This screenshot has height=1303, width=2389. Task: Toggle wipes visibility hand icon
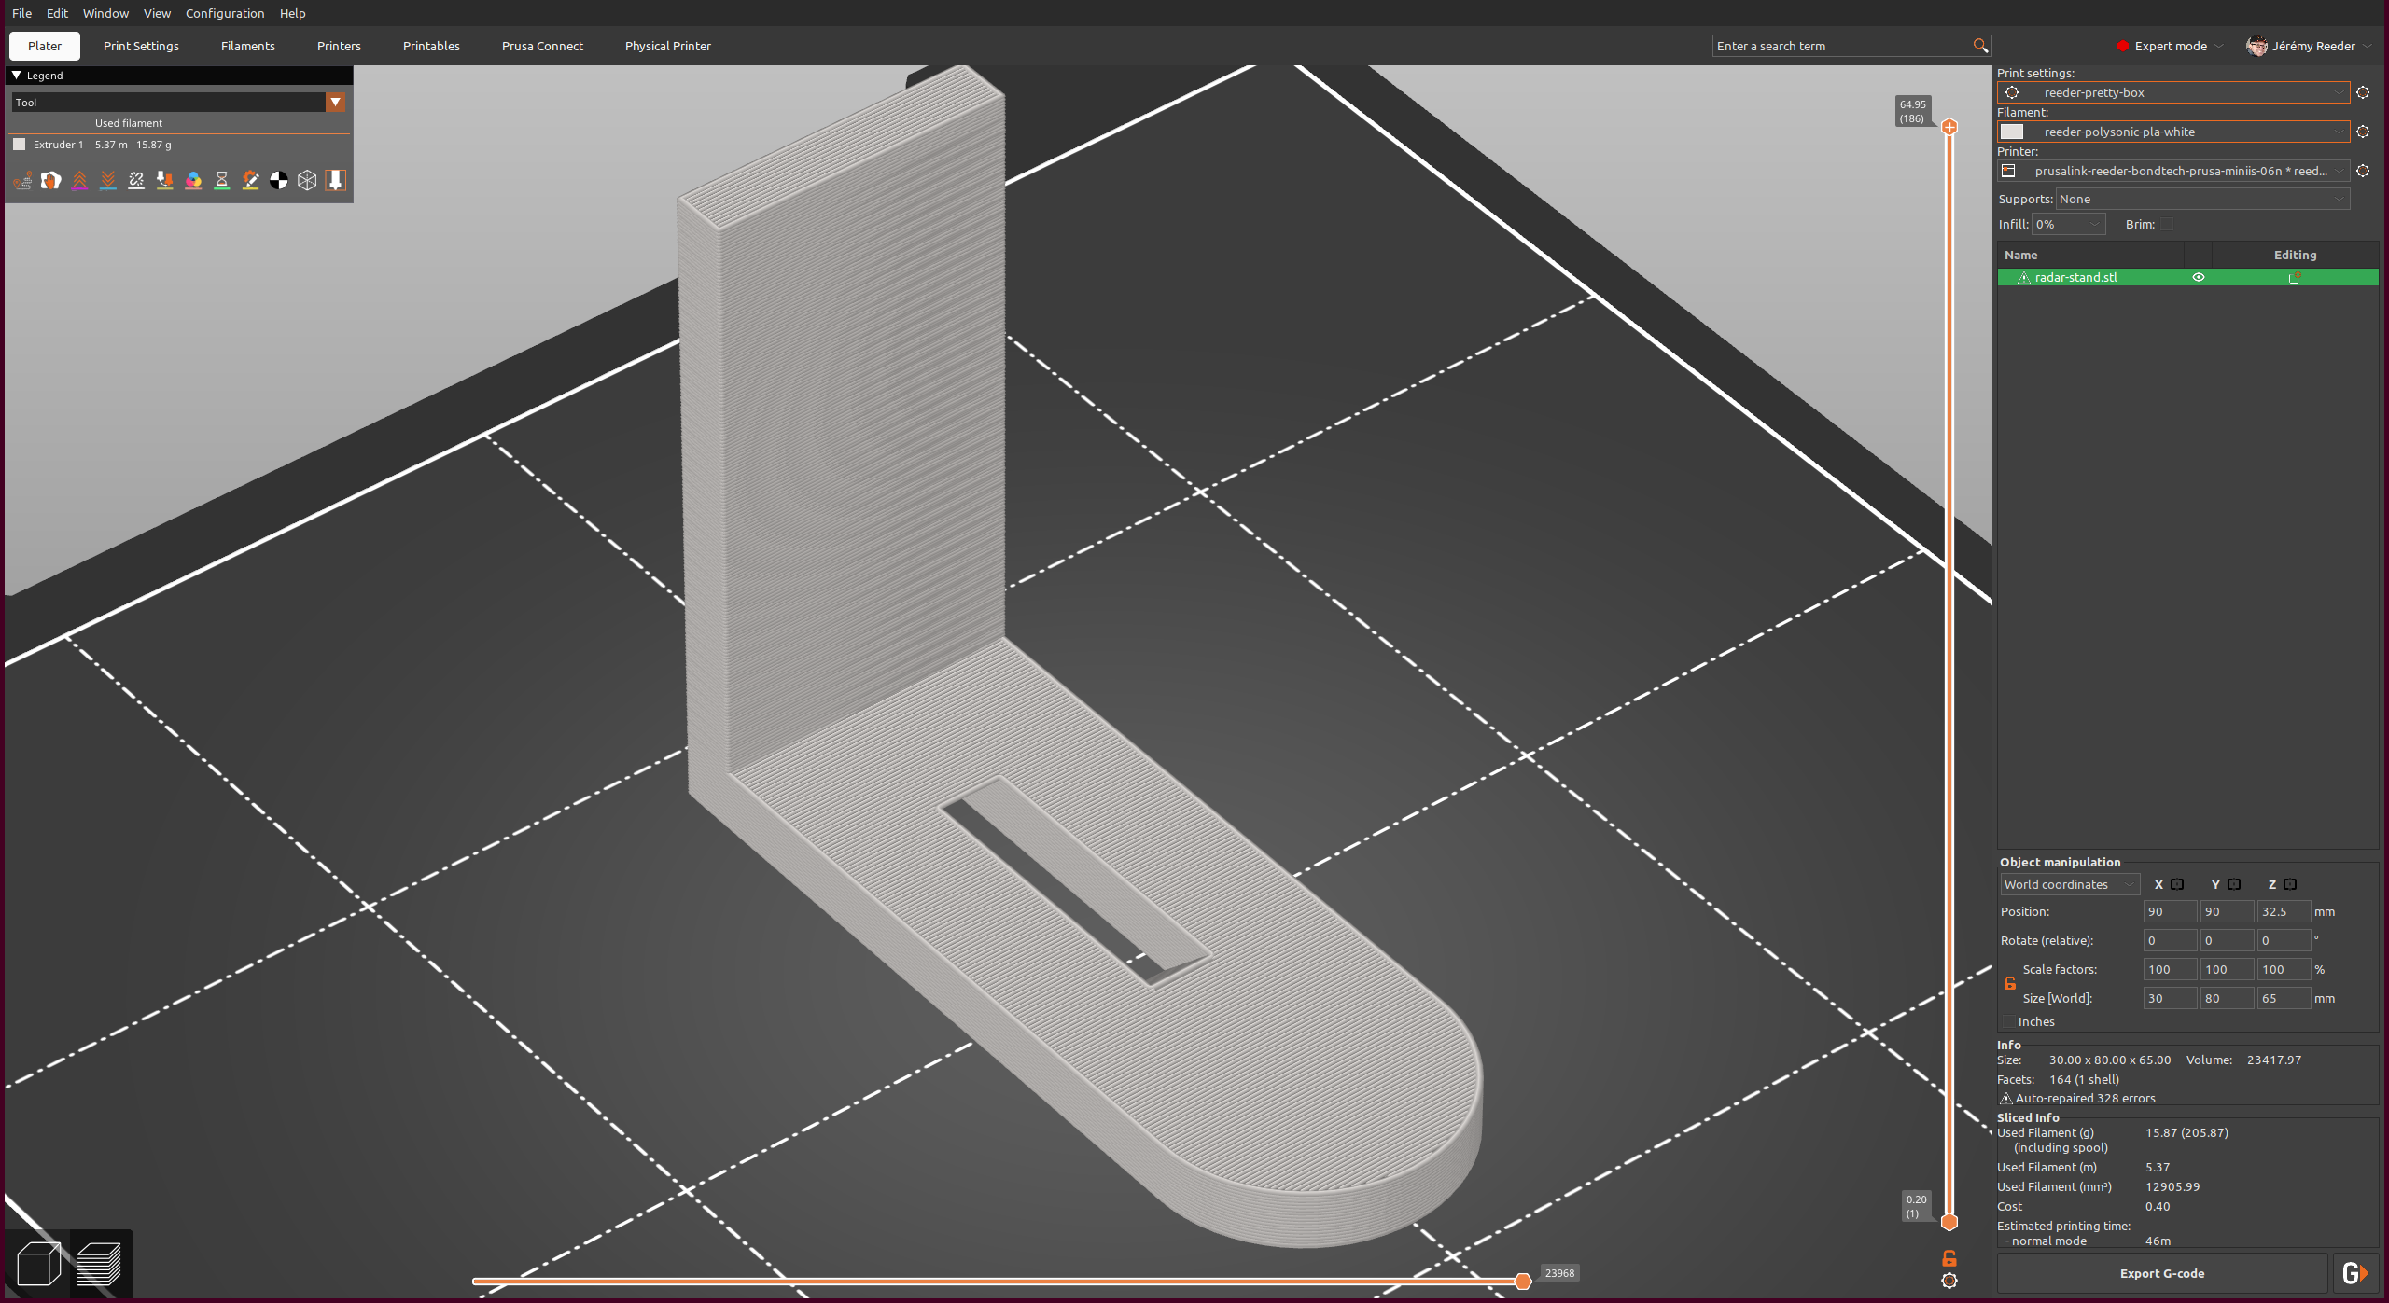pos(51,180)
